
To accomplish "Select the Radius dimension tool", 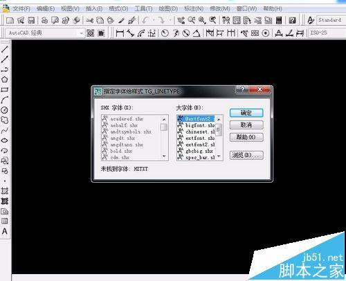I will (165, 33).
